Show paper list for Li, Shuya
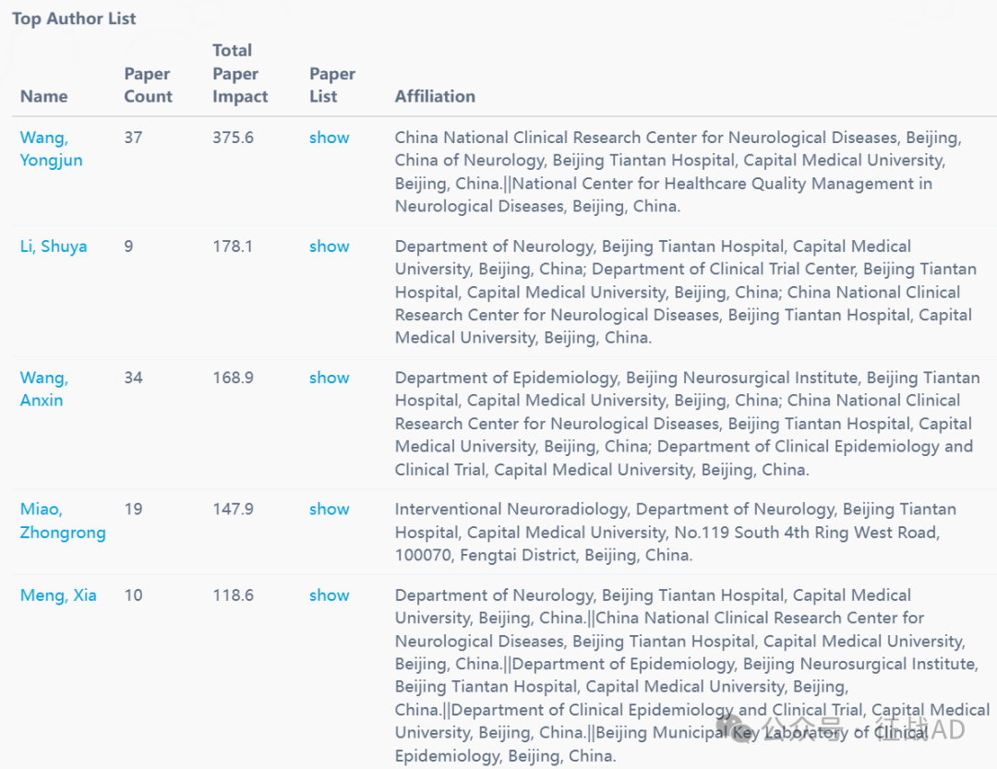The height and width of the screenshot is (769, 997). click(330, 246)
